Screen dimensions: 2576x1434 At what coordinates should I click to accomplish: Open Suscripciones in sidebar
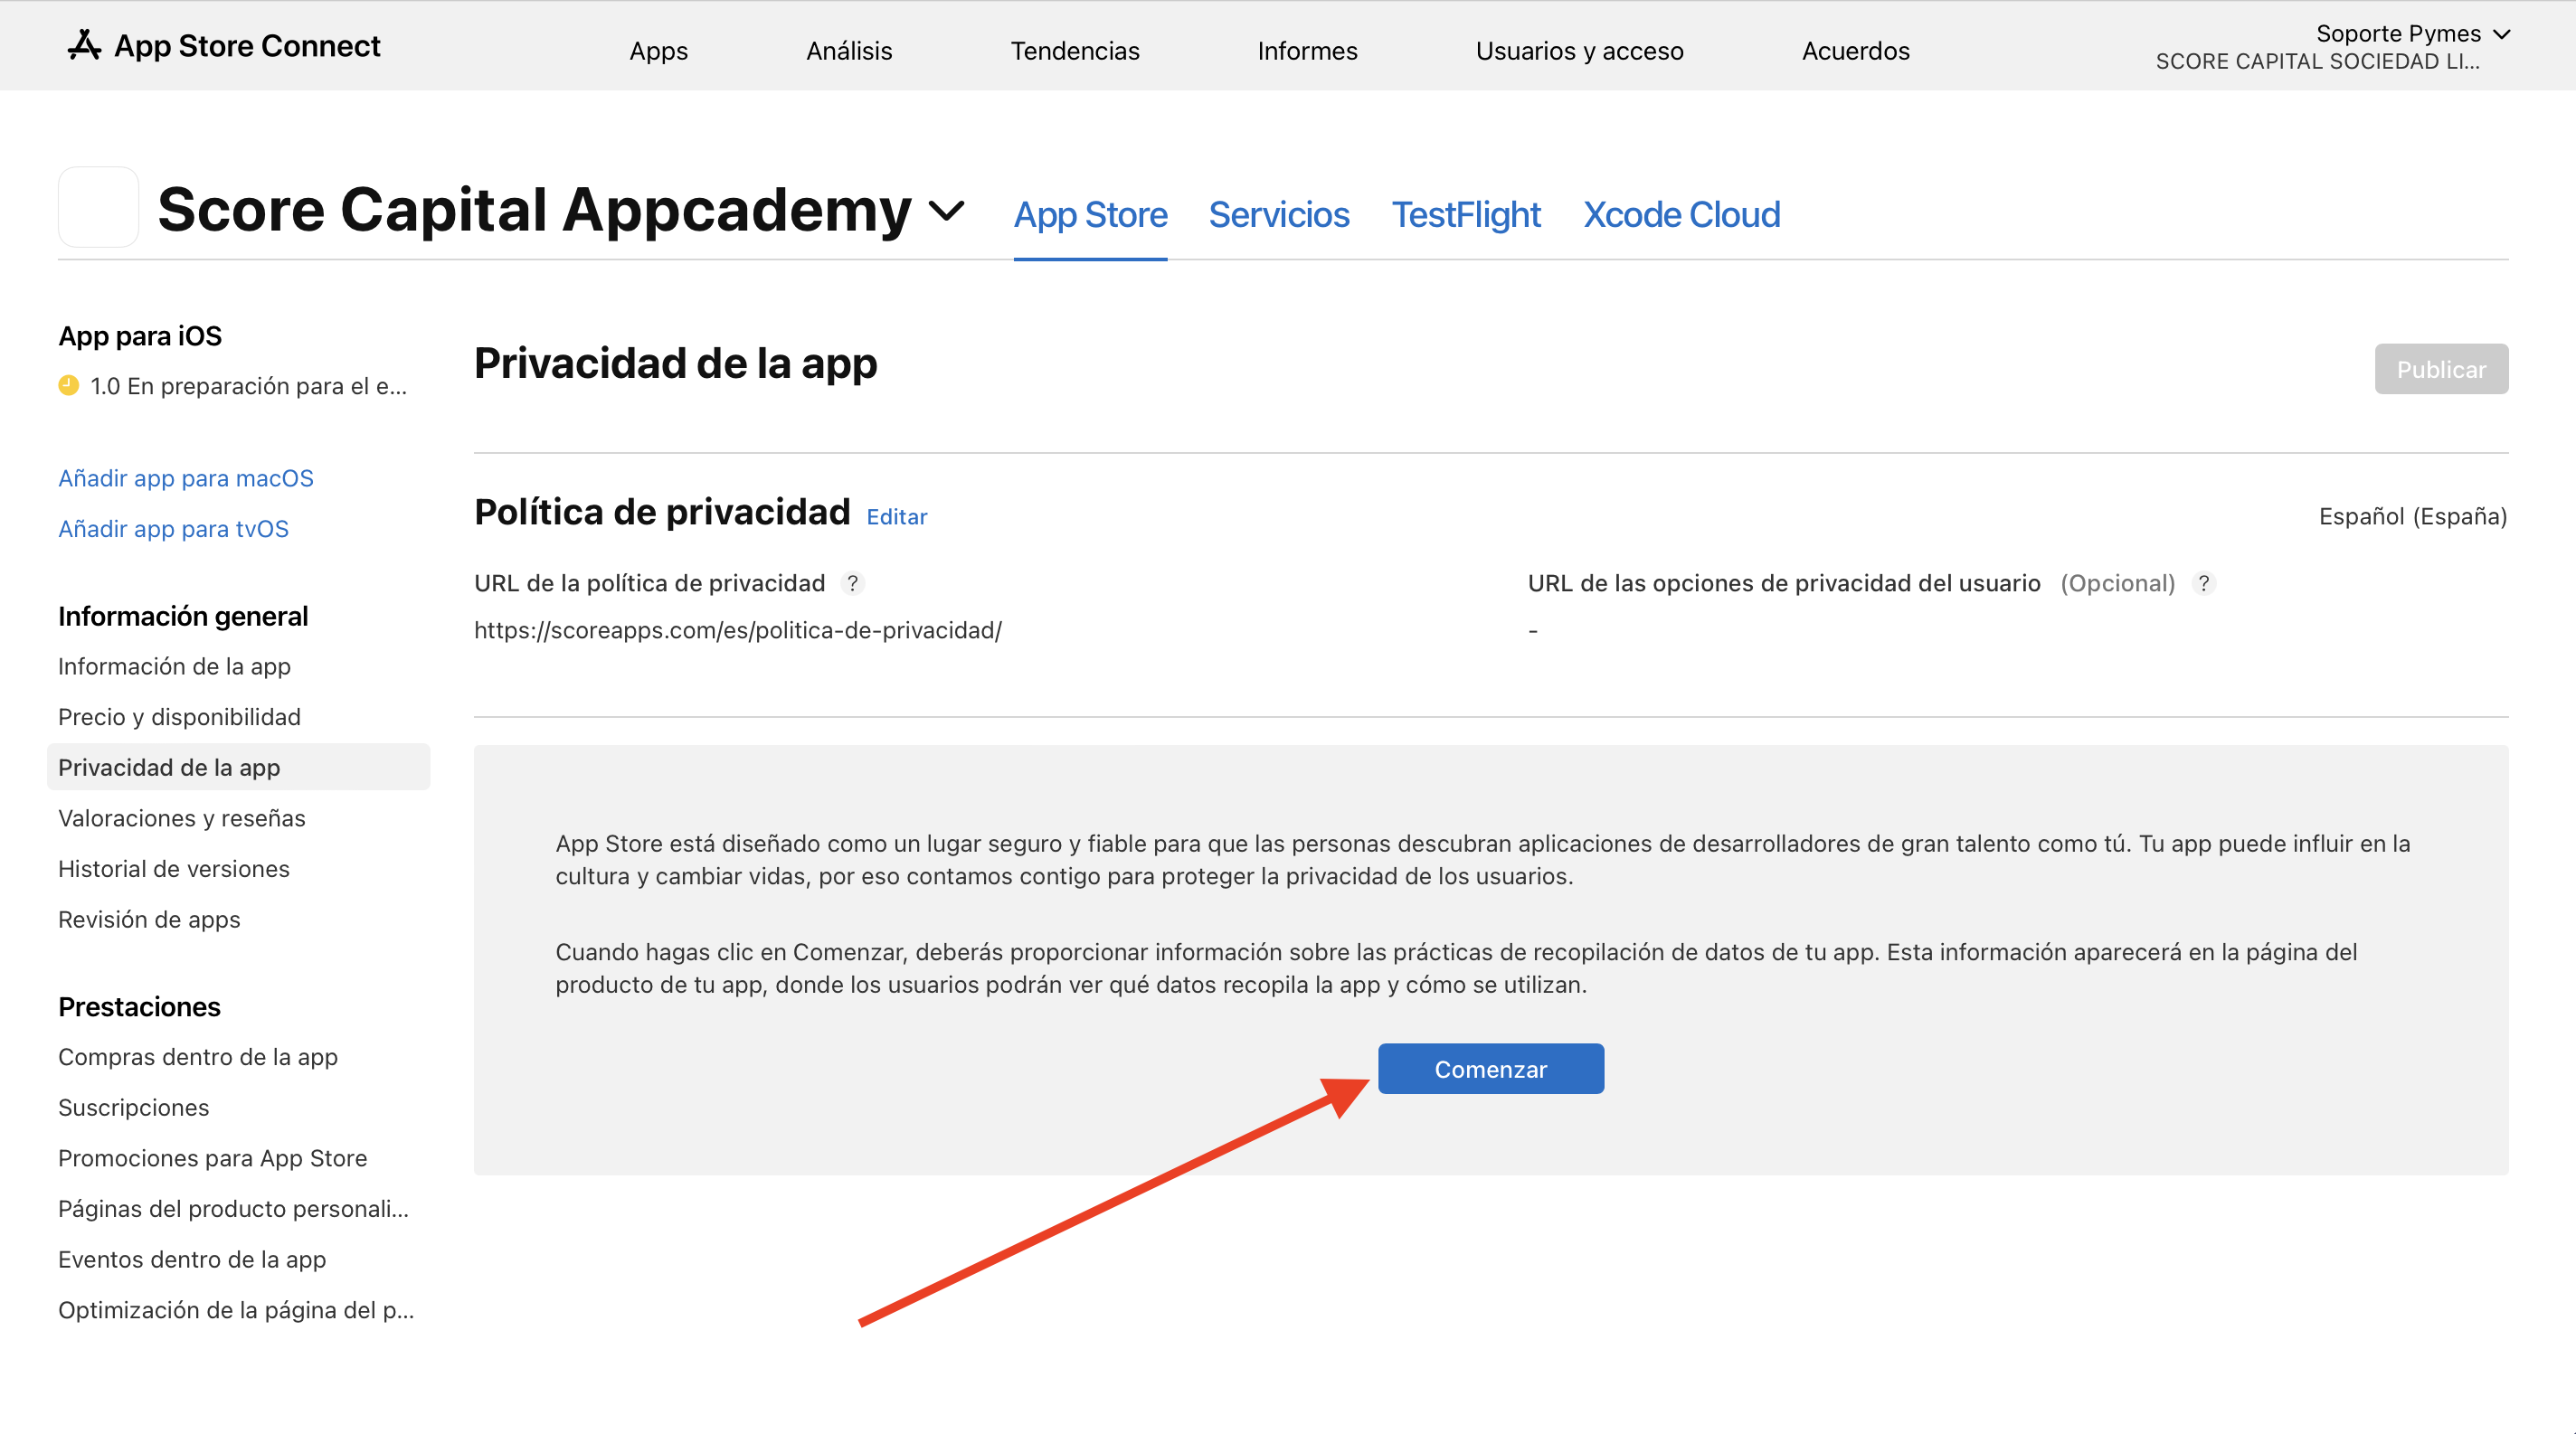pos(134,1108)
